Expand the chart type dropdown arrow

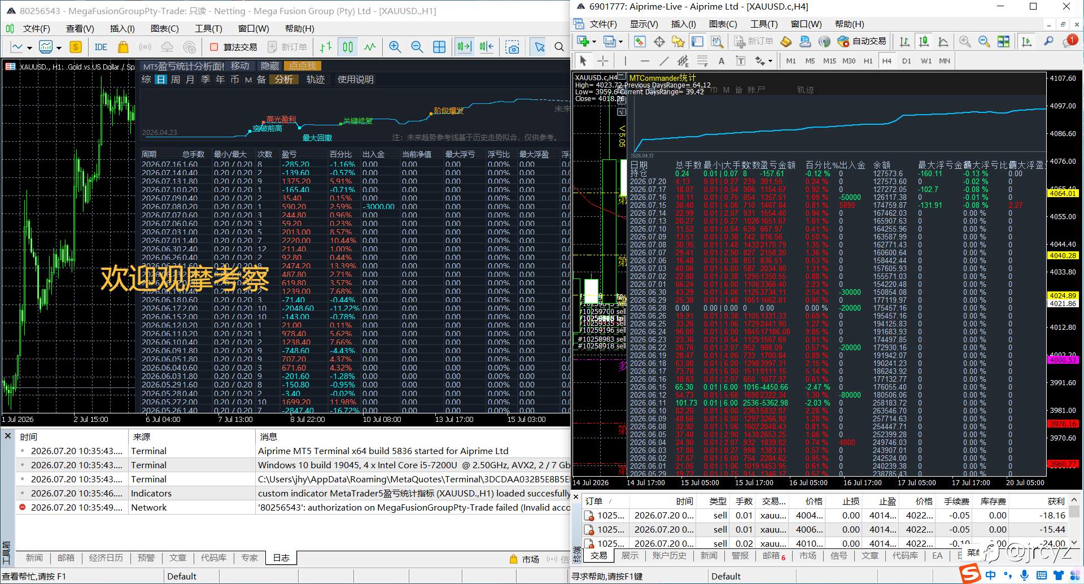coord(59,47)
